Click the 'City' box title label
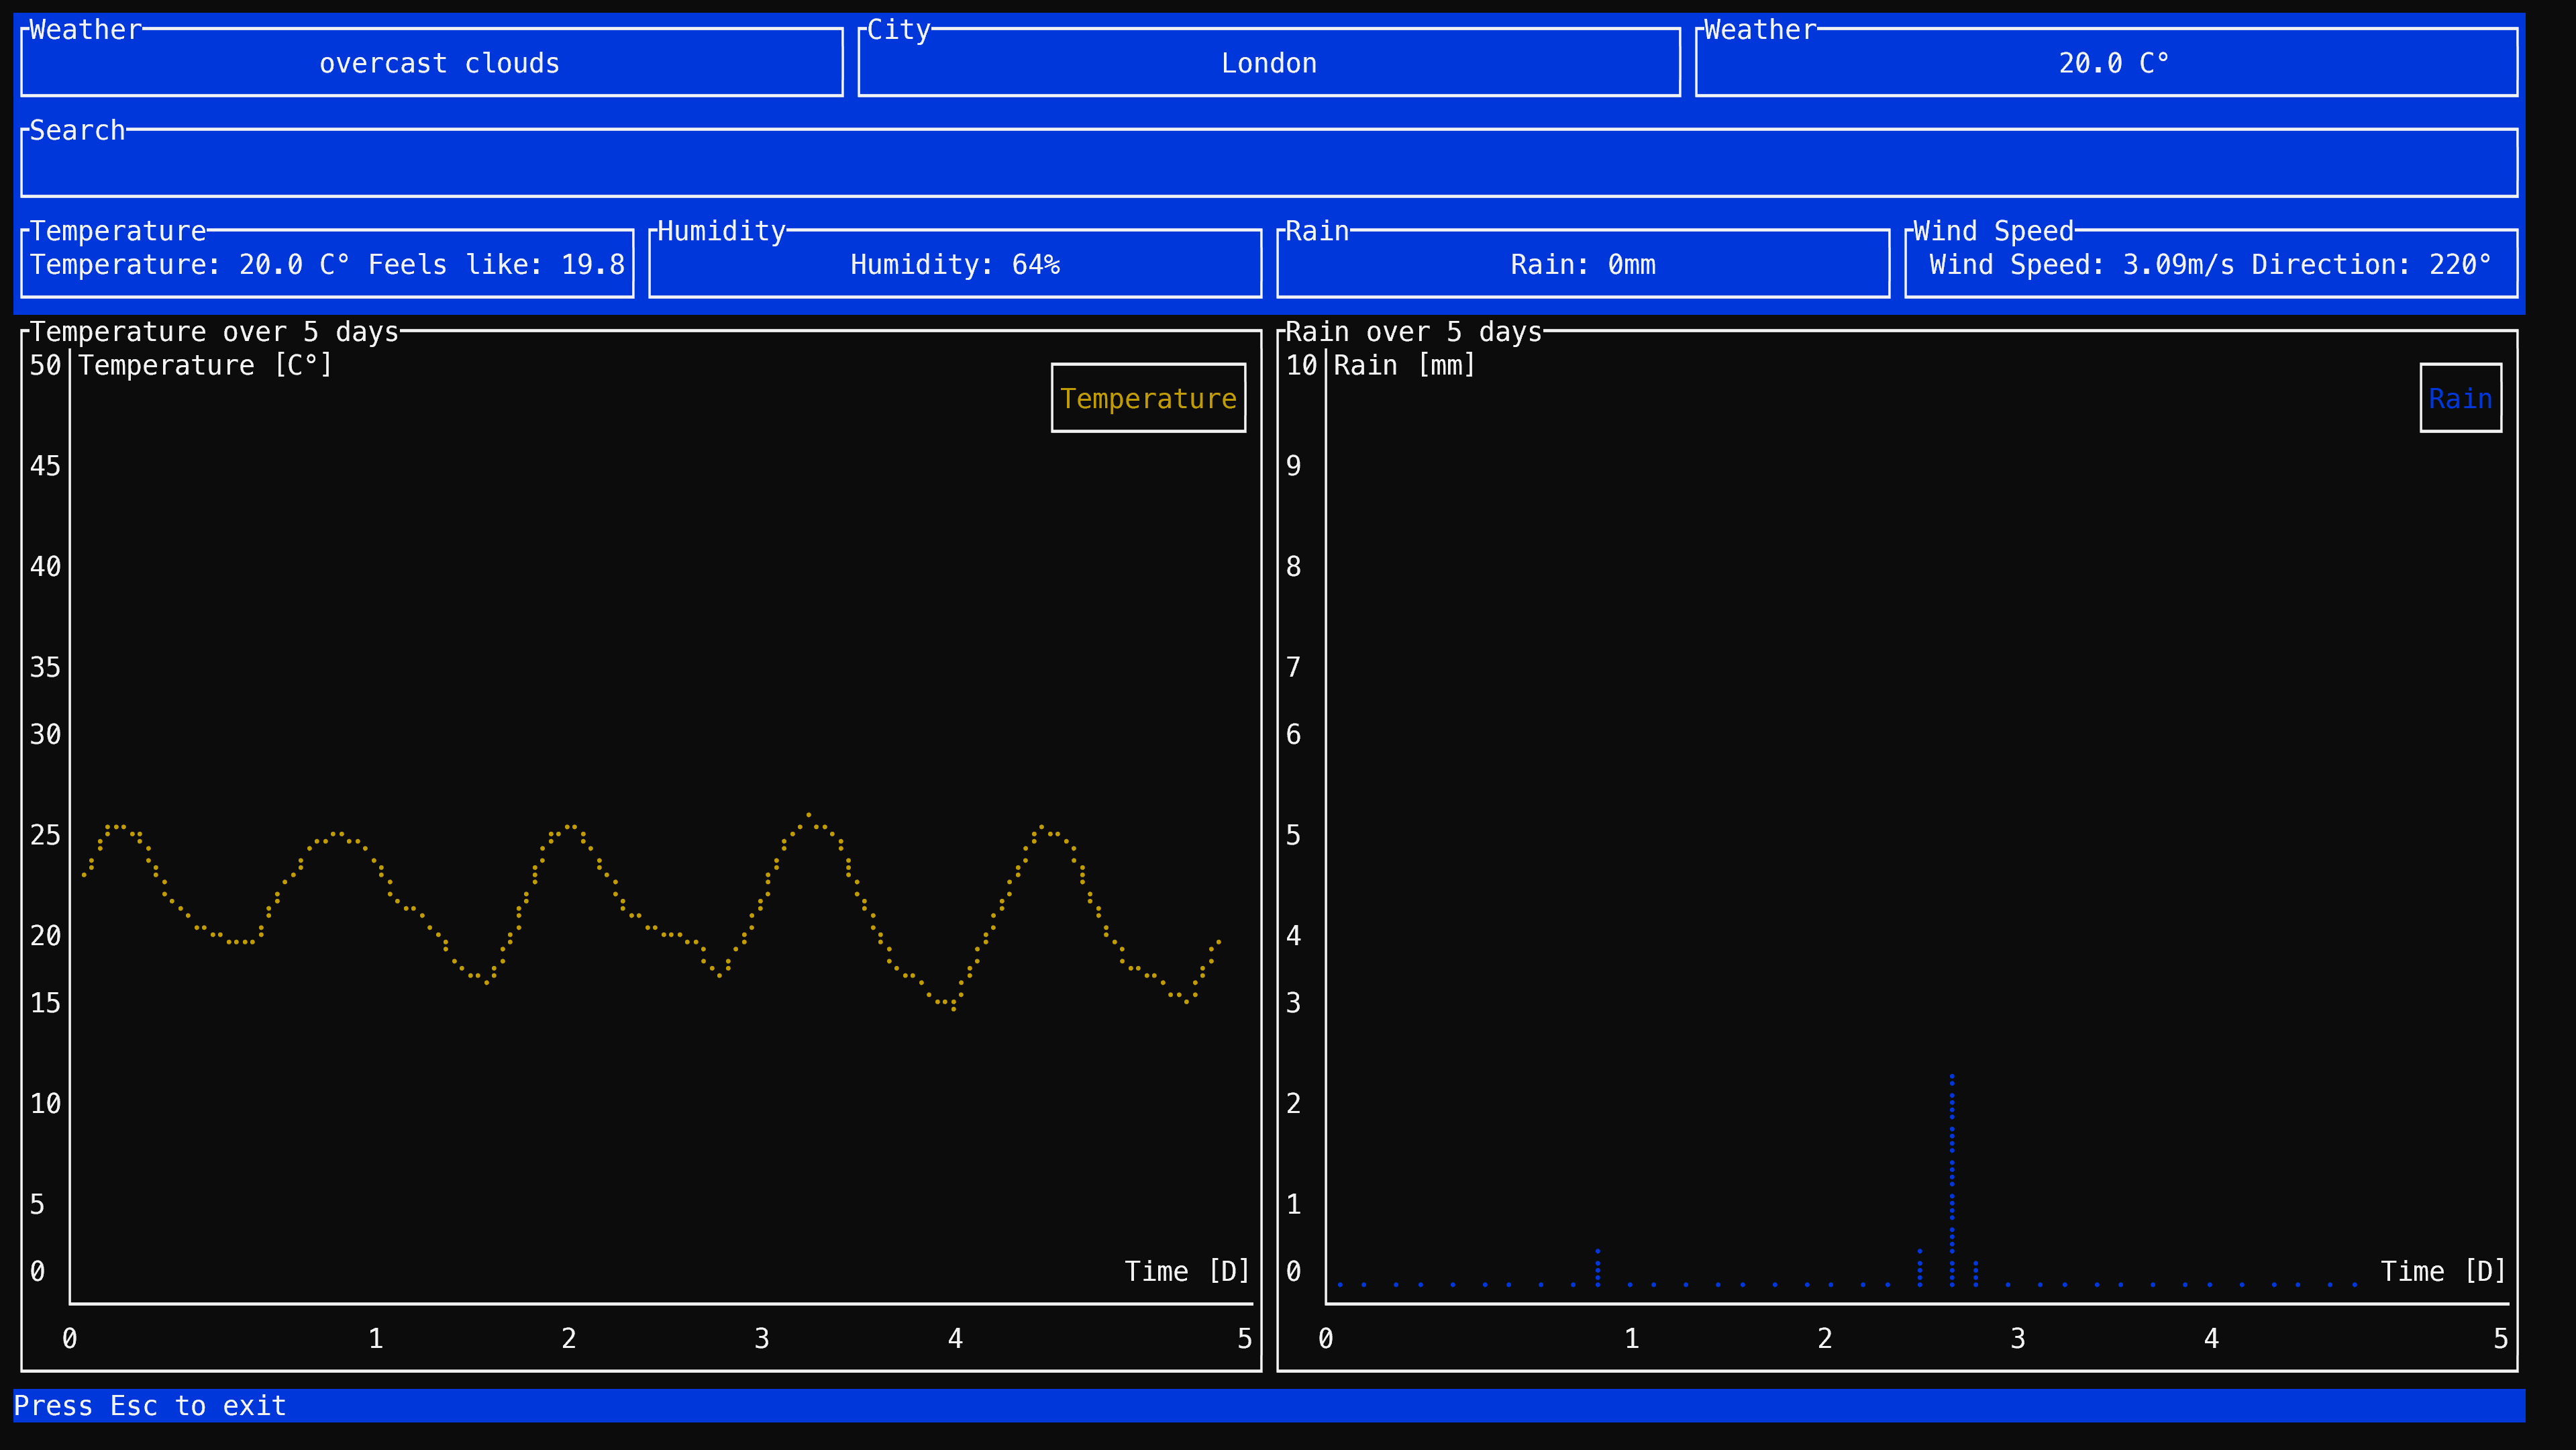The width and height of the screenshot is (2576, 1450). (898, 30)
